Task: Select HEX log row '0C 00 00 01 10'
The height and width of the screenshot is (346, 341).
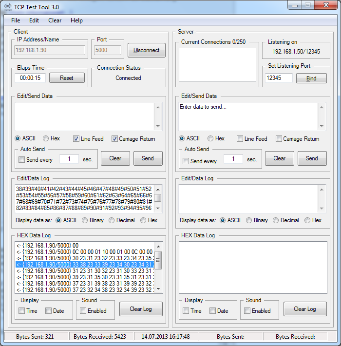Action: [x=85, y=252]
